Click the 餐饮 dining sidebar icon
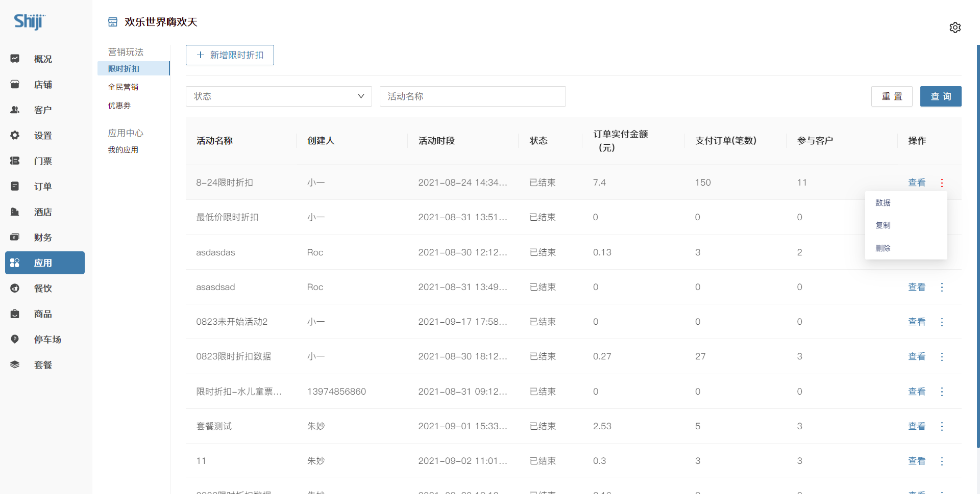Screen dimensions: 980x494 (x=15, y=288)
